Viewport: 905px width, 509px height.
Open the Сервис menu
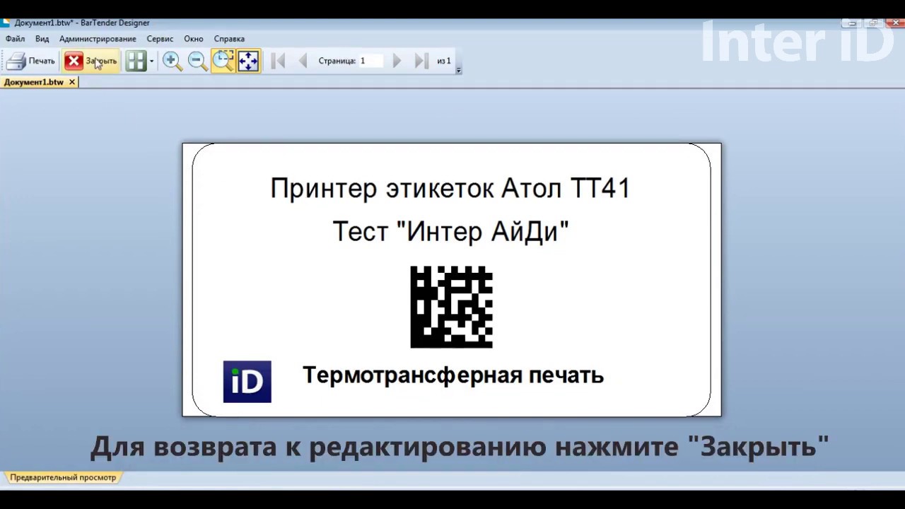[x=160, y=39]
